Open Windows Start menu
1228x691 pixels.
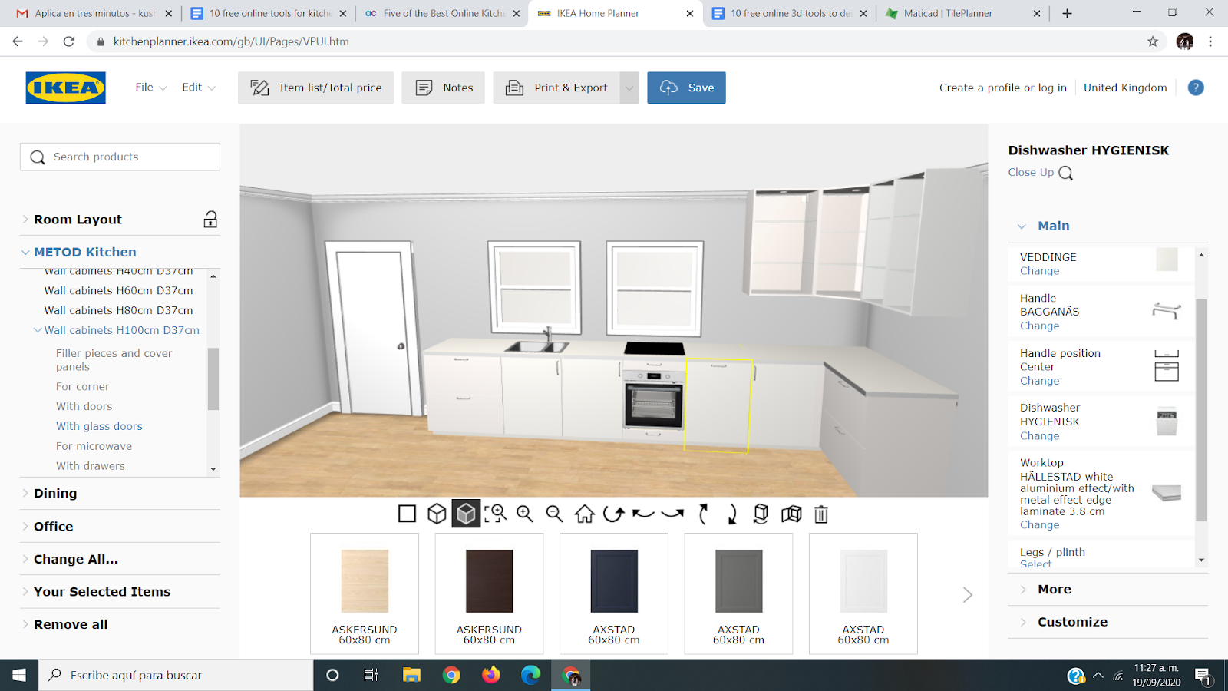[x=19, y=675]
